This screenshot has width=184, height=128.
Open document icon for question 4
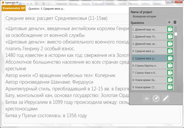coord(170,51)
